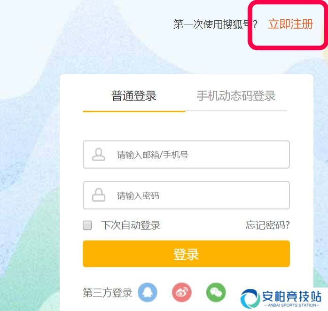Click the yellow underline beneath 普通登录

(134, 111)
